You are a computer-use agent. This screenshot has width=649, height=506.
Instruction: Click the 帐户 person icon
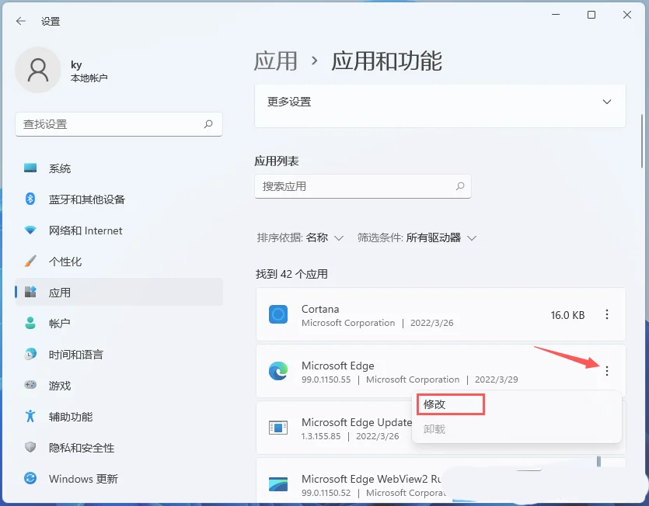[x=30, y=323]
